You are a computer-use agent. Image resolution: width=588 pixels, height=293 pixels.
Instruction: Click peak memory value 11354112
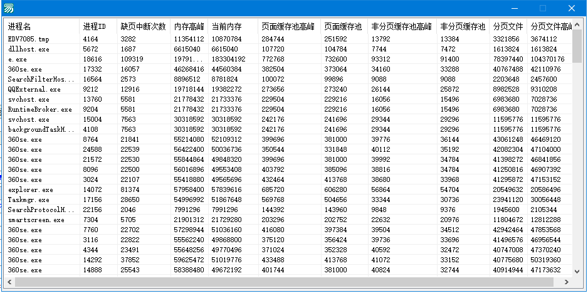[x=189, y=39]
